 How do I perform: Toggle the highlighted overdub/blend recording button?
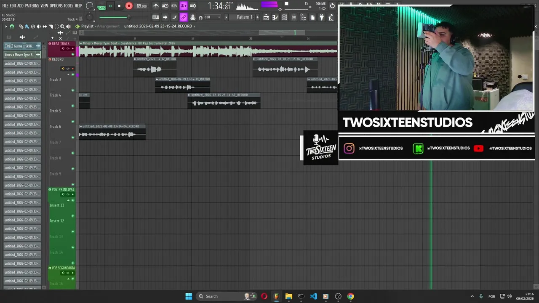[x=183, y=6]
